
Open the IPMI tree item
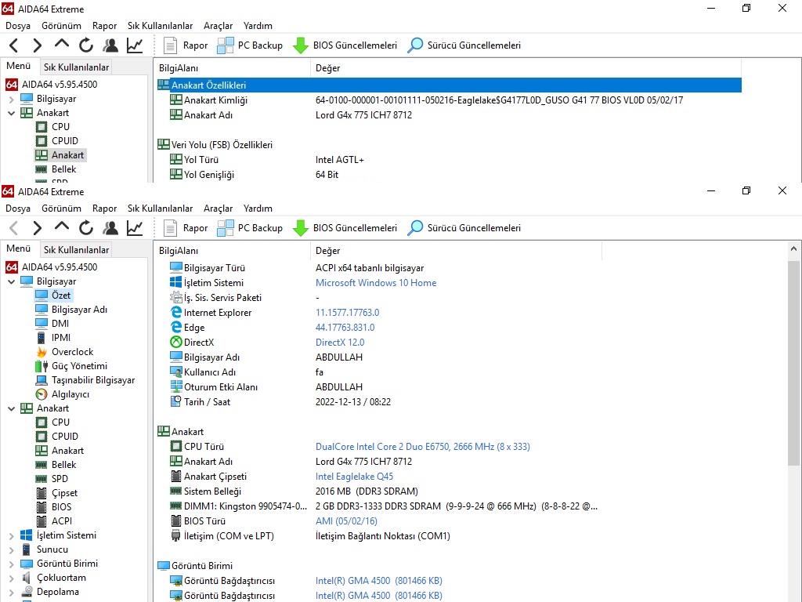(x=61, y=338)
